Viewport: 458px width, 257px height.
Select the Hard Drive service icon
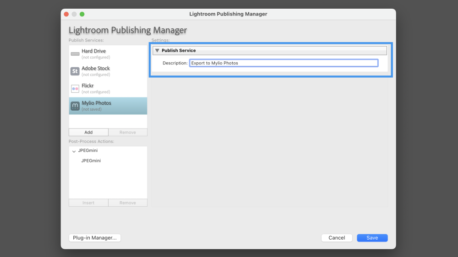[75, 54]
